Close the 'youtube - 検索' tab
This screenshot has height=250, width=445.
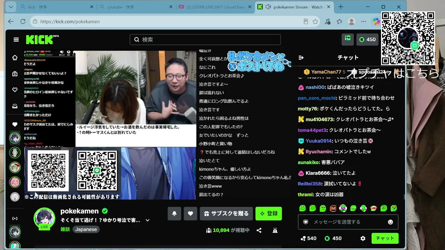tap(171, 7)
